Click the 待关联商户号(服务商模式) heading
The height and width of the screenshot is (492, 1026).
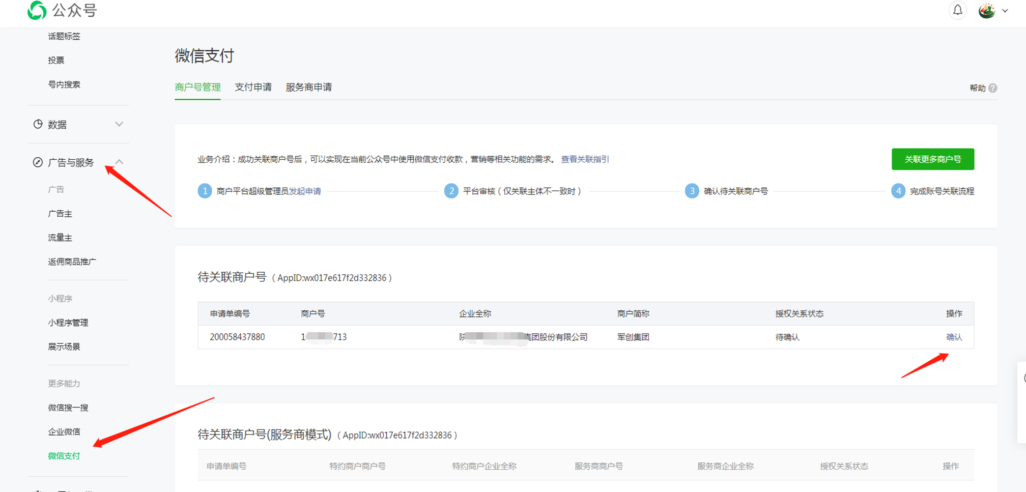(264, 435)
